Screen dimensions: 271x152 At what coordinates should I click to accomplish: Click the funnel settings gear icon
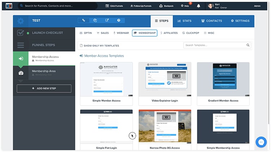tap(21, 21)
